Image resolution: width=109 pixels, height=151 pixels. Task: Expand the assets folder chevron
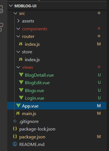[18, 21]
